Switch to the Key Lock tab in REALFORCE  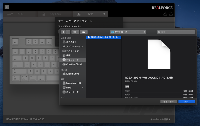(x=55, y=14)
